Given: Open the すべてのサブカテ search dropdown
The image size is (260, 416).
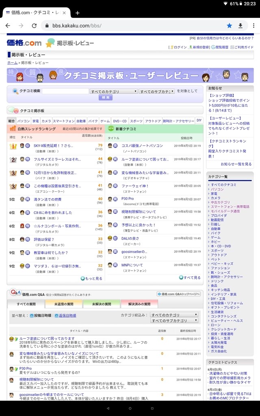Looking at the screenshot, I should point(156,91).
